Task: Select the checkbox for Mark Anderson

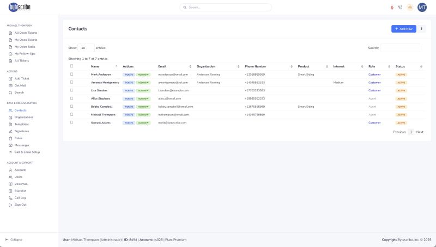Action: 71,74
